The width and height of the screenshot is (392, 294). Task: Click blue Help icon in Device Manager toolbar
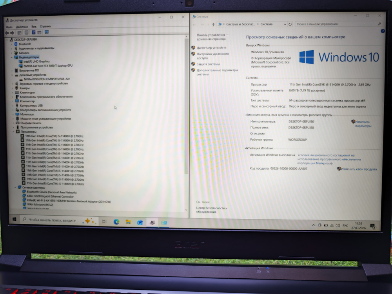(34, 33)
